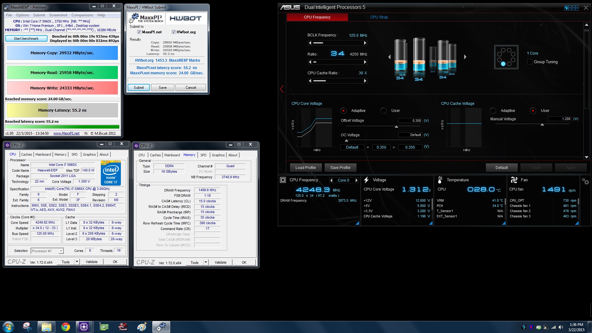This screenshot has height=333, width=592.
Task: Open Caches tab in left CPU-Z window
Action: click(26, 154)
